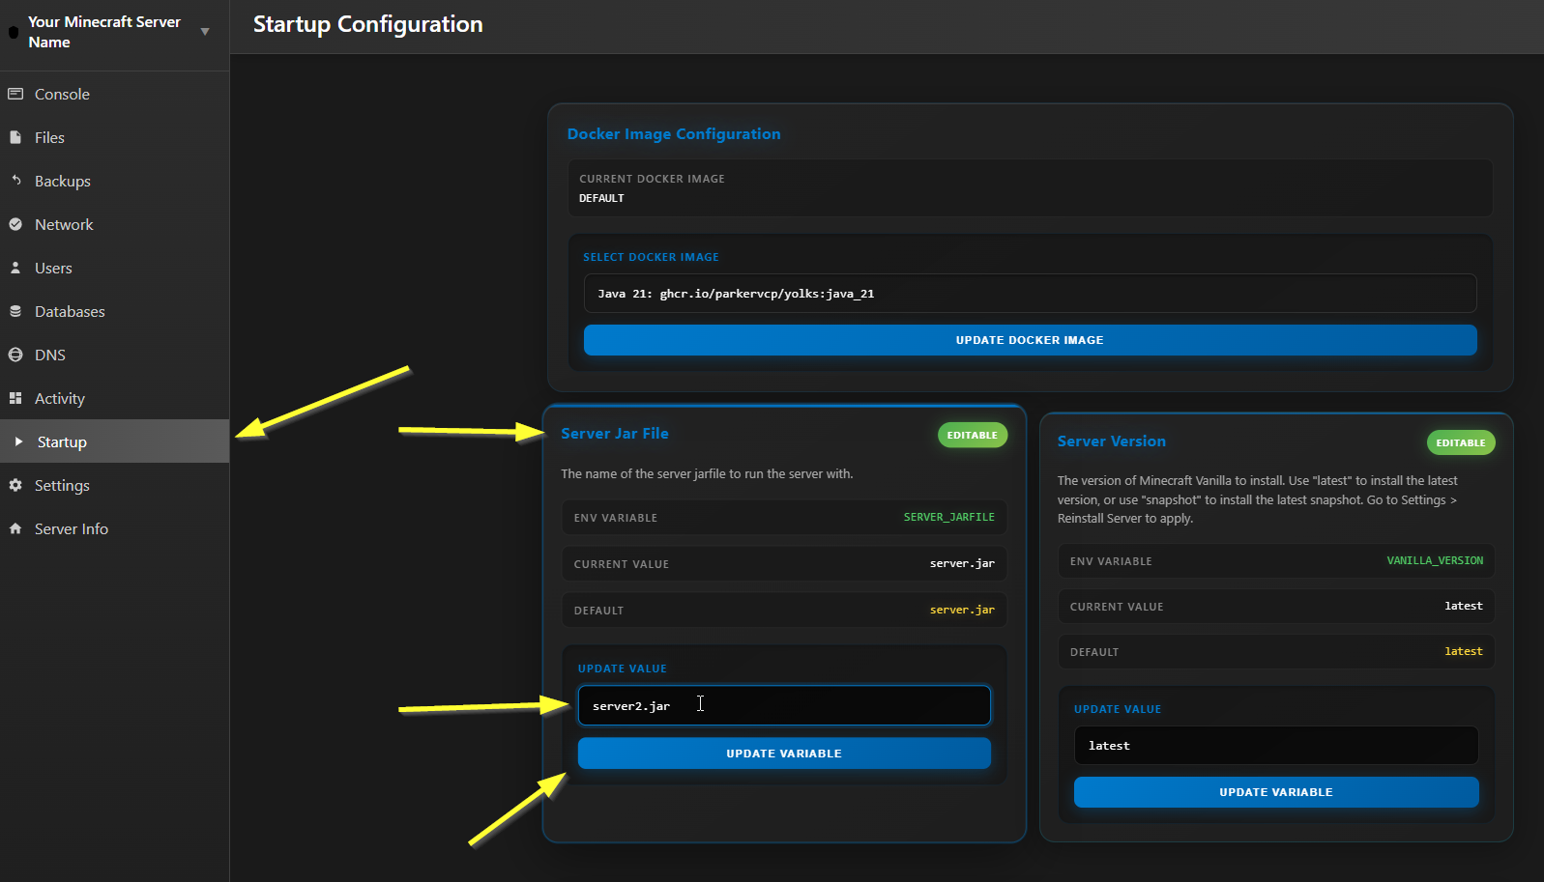This screenshot has width=1544, height=882.
Task: Click the Server Jar File update value field
Action: point(784,705)
